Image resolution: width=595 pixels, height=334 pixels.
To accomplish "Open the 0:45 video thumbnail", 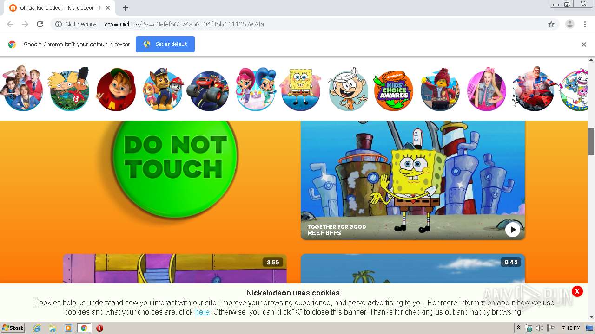I will coord(413,269).
